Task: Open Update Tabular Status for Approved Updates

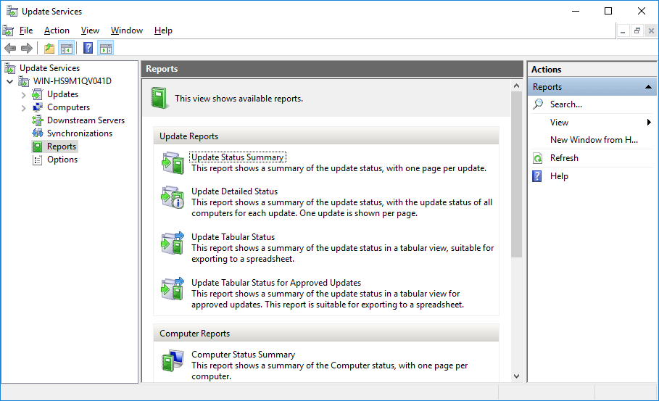Action: pyautogui.click(x=275, y=283)
